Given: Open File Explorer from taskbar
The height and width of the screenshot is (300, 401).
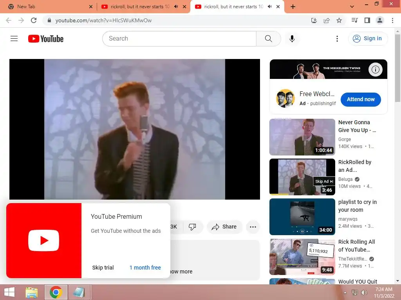Looking at the screenshot, I should click(32, 292).
